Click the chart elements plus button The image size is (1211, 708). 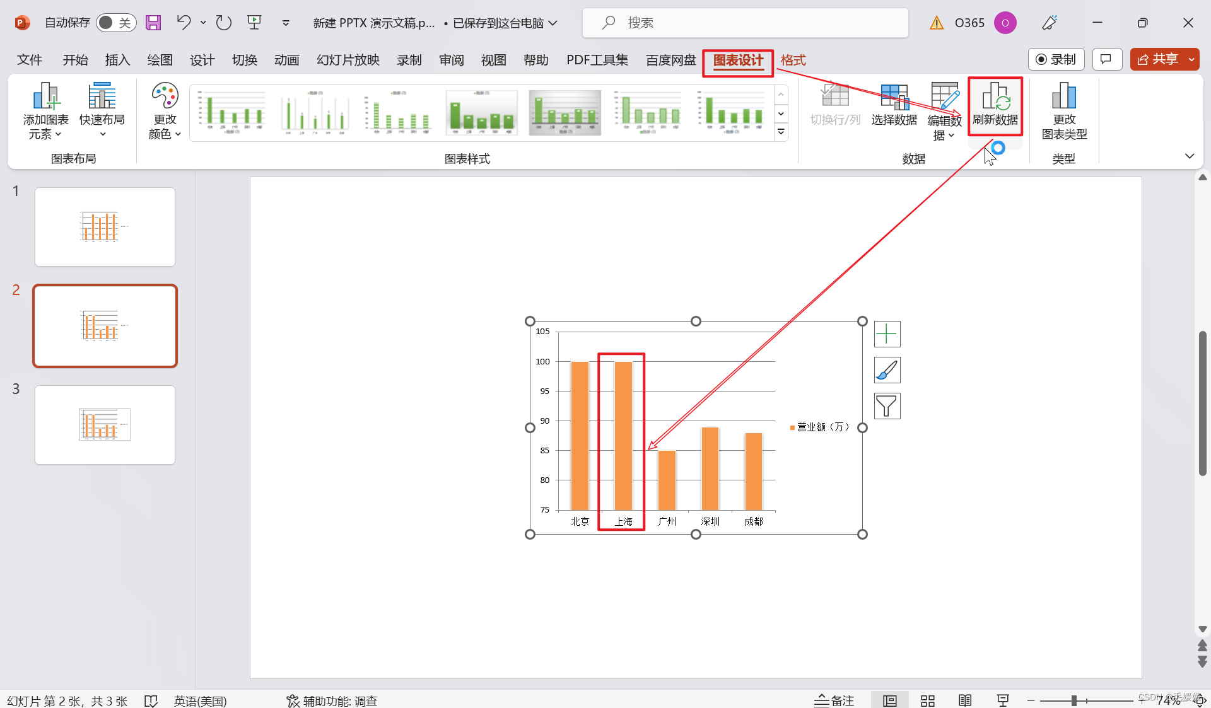887,334
